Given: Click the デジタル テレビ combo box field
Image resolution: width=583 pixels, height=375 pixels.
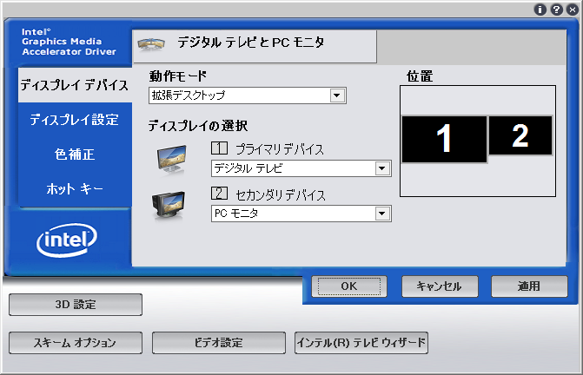Looking at the screenshot, I should (301, 168).
